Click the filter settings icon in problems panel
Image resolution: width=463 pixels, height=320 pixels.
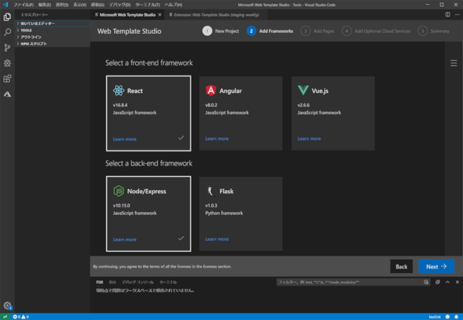point(426,282)
